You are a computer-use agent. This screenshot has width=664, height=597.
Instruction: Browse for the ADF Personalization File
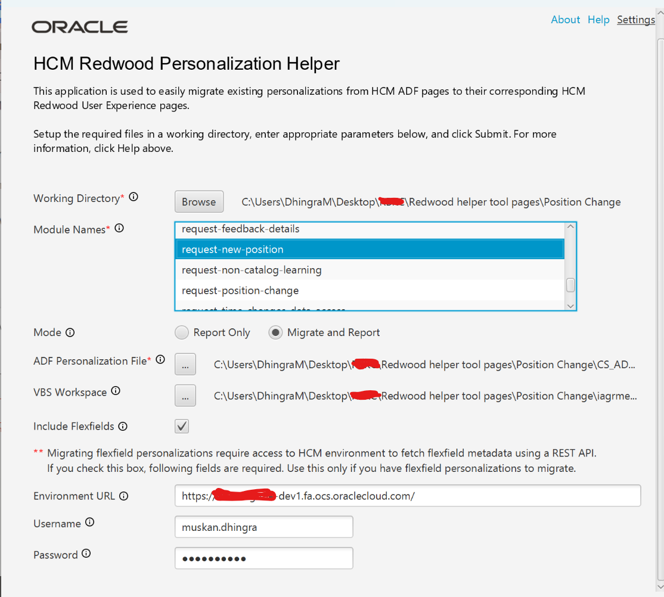click(185, 364)
